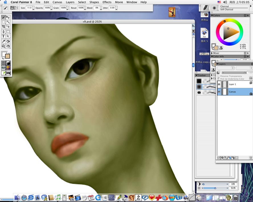
Task: Open the brush category Charcoal picker
Action: coord(206,8)
